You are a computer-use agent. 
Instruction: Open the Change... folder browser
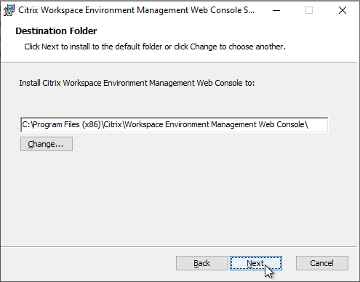coord(47,144)
